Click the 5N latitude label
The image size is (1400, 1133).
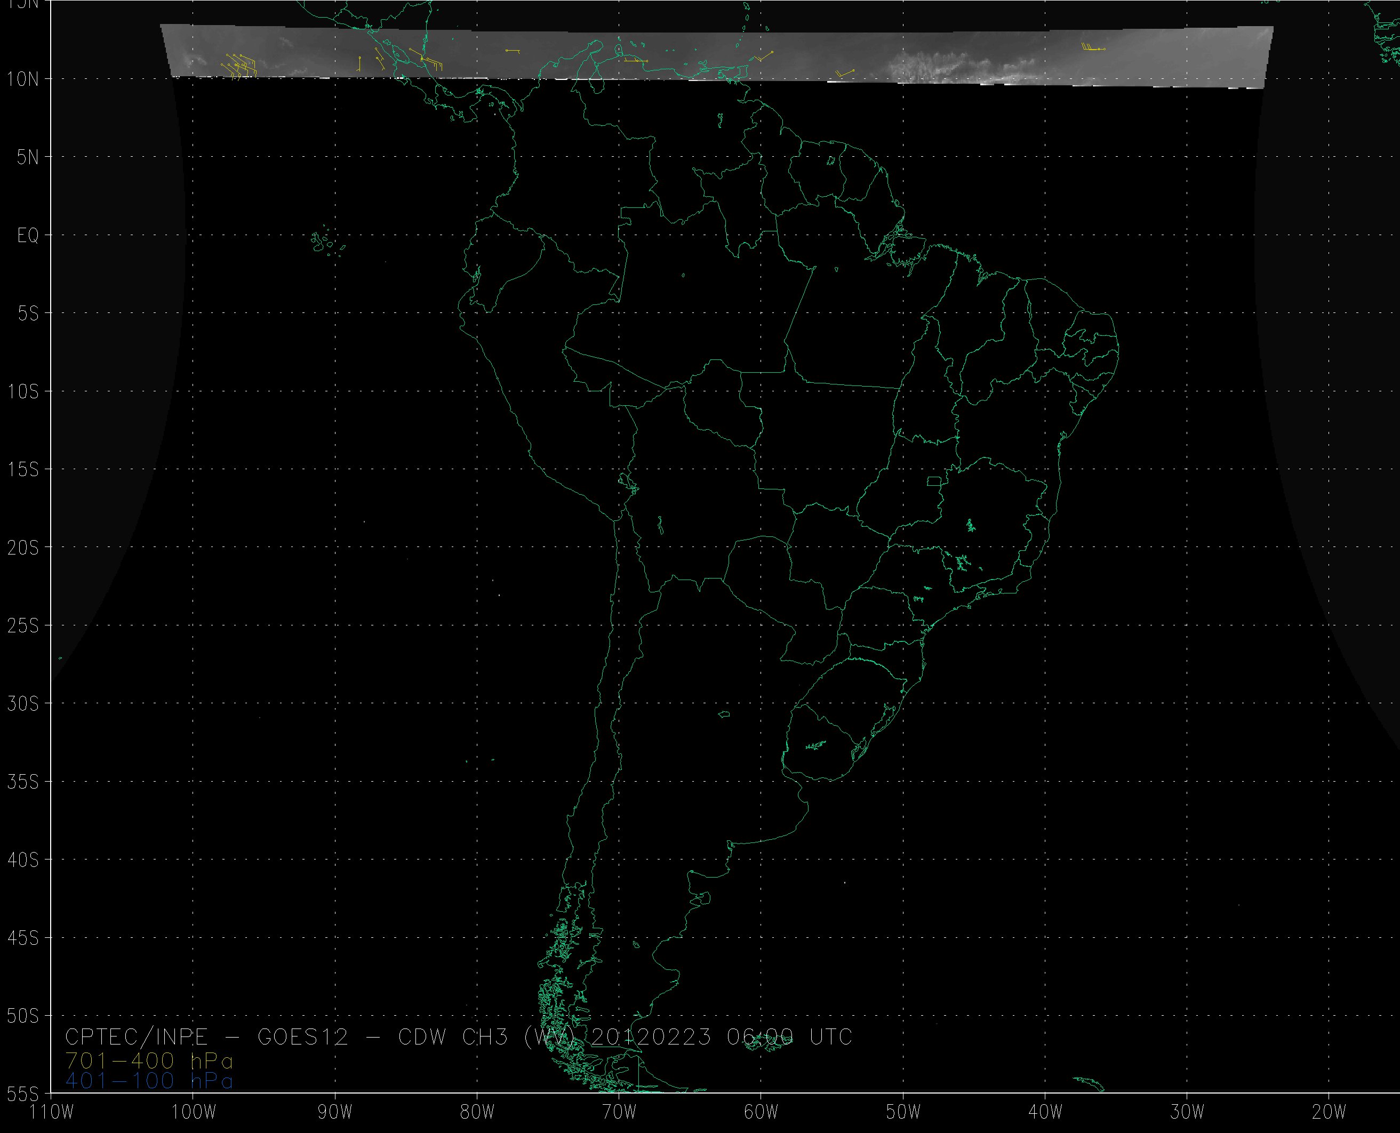[x=27, y=157]
